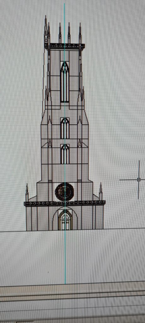Select the small pinnacle at lower right corner
The width and height of the screenshot is (145, 323).
pos(101,191)
